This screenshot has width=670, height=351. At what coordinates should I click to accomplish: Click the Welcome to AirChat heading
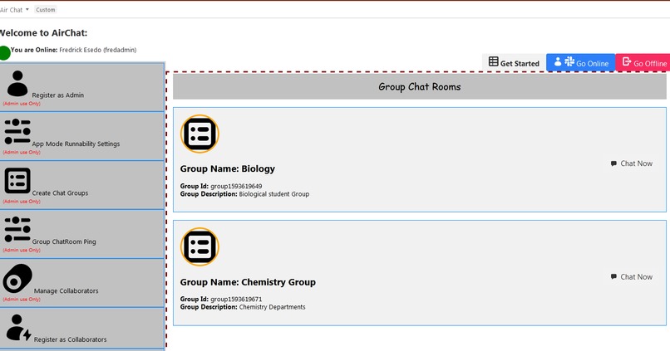pyautogui.click(x=43, y=33)
